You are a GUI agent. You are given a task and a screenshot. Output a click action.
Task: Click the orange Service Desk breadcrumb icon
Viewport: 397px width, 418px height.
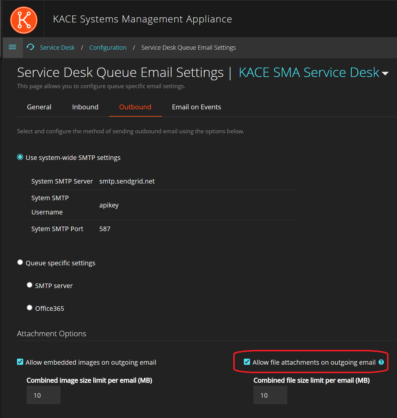pyautogui.click(x=30, y=47)
